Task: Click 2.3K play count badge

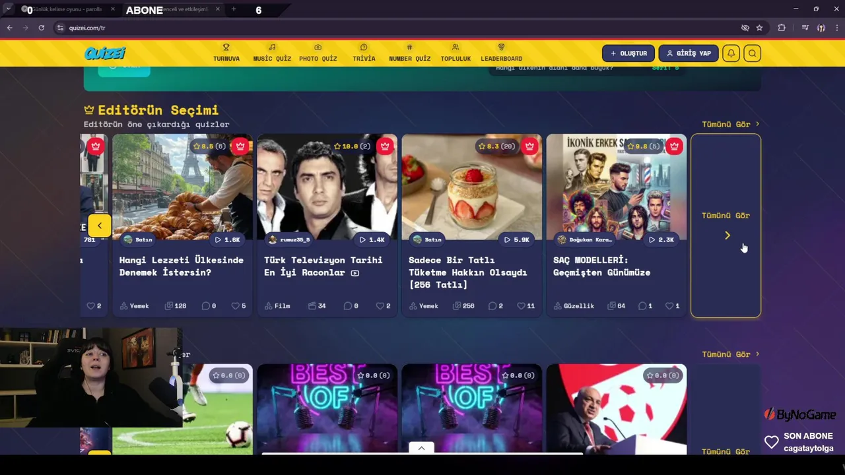Action: coord(661,239)
